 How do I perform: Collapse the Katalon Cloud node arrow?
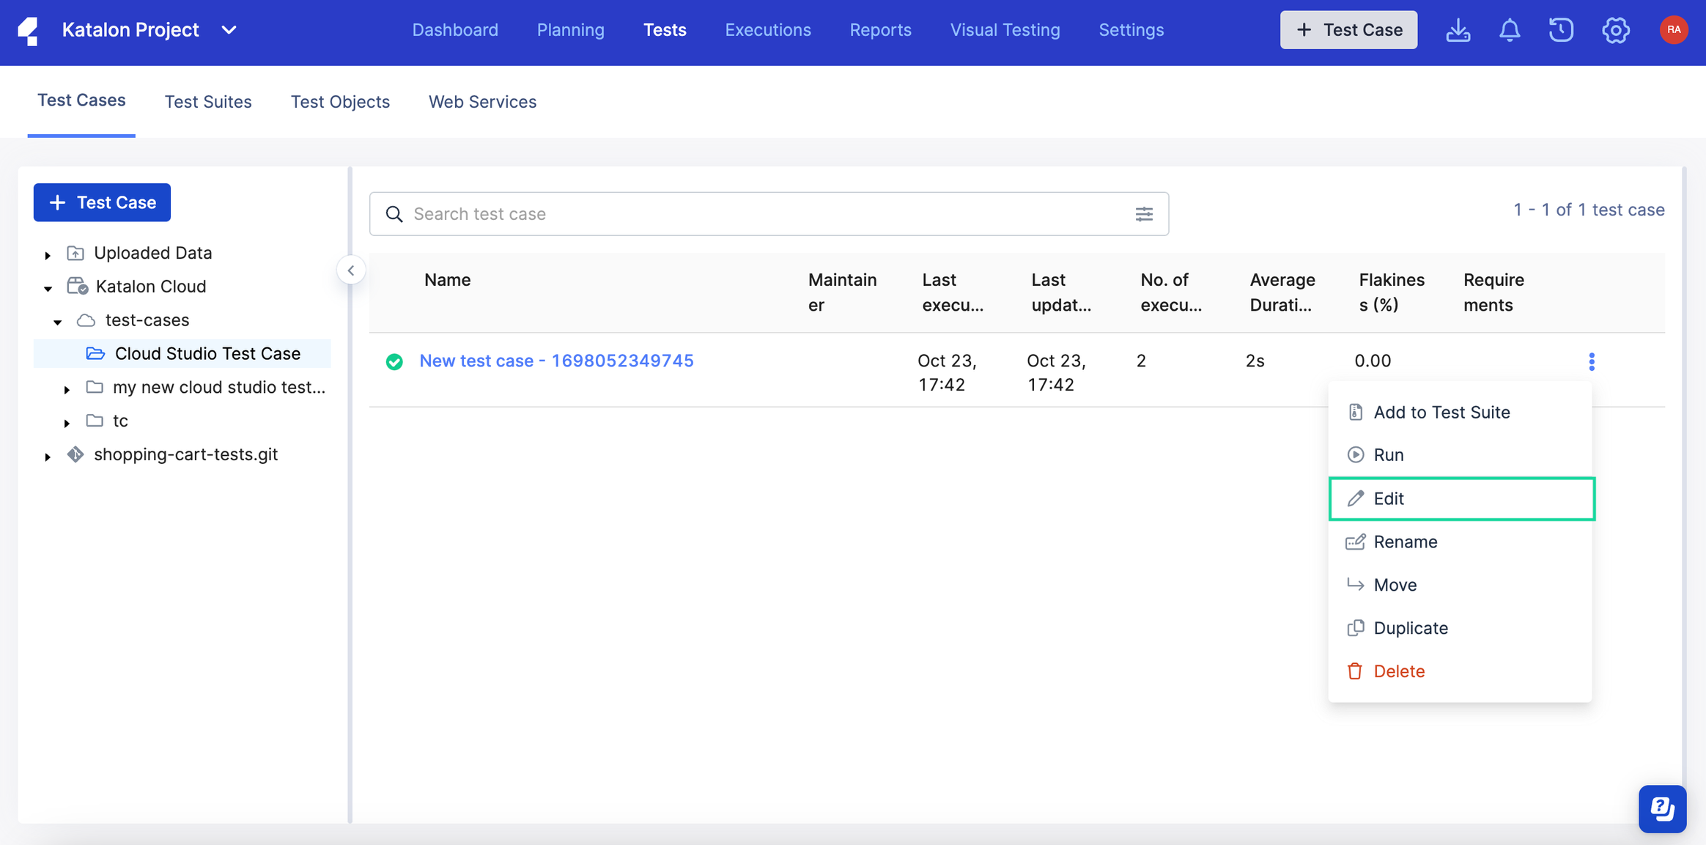[48, 288]
